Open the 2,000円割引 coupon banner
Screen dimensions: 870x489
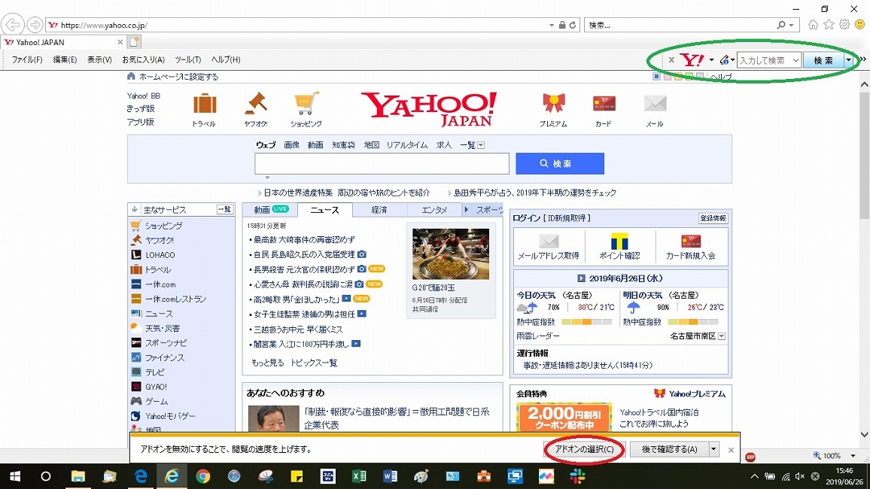pyautogui.click(x=564, y=417)
